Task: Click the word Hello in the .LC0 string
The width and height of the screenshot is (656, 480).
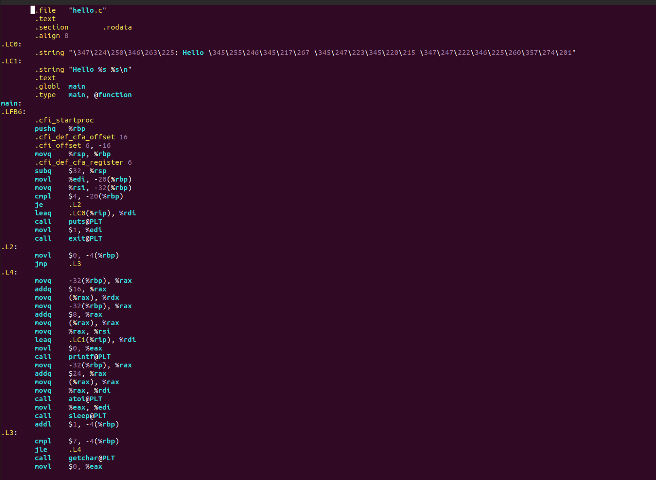Action: 193,53
